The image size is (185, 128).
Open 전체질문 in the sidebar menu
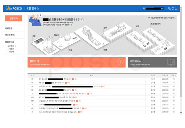point(9,28)
